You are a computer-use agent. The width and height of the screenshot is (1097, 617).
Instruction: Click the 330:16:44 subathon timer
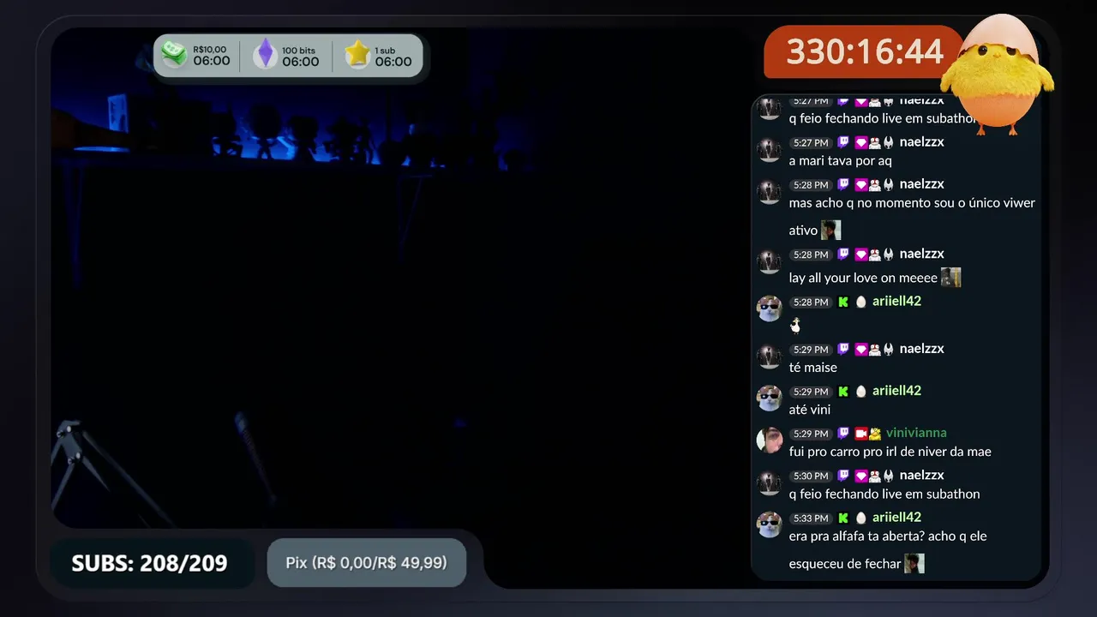[x=865, y=52]
